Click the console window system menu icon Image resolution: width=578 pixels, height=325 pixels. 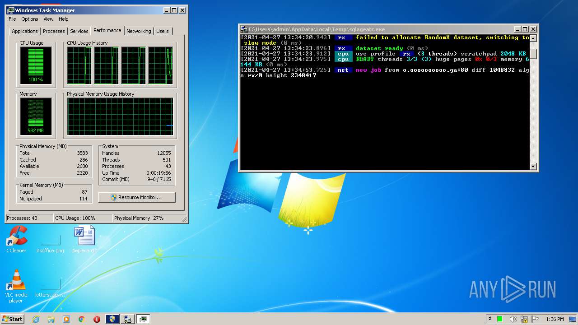click(244, 29)
